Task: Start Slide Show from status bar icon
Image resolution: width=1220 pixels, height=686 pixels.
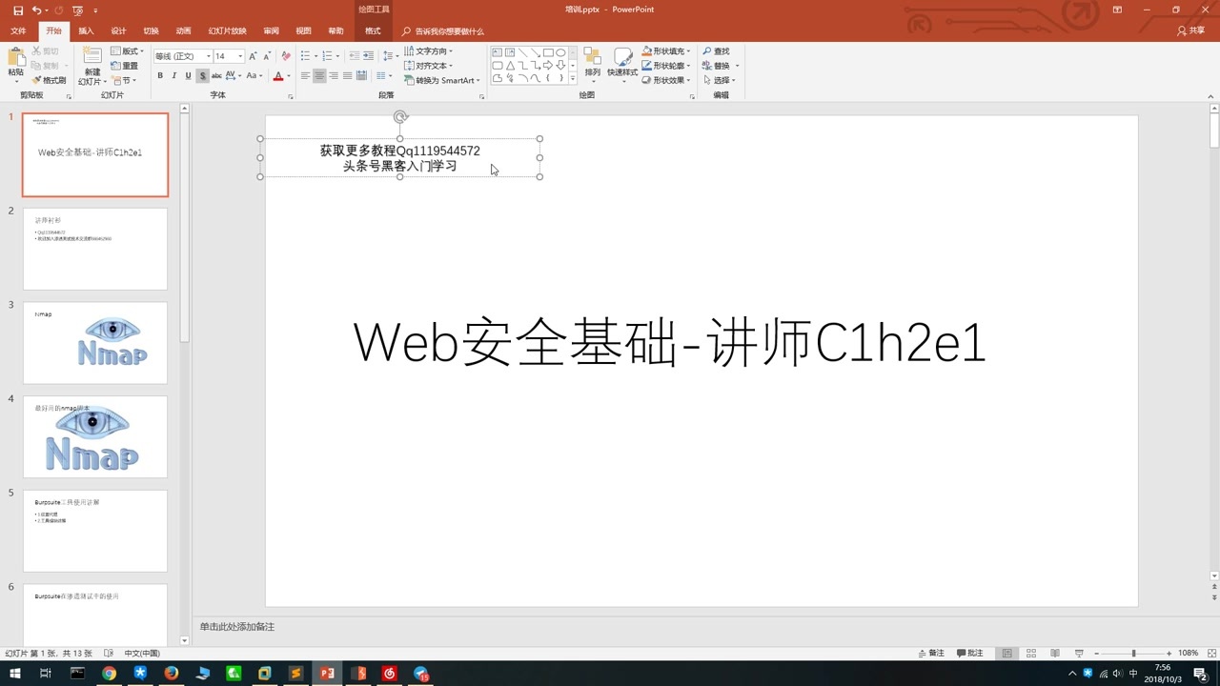Action: click(1079, 654)
